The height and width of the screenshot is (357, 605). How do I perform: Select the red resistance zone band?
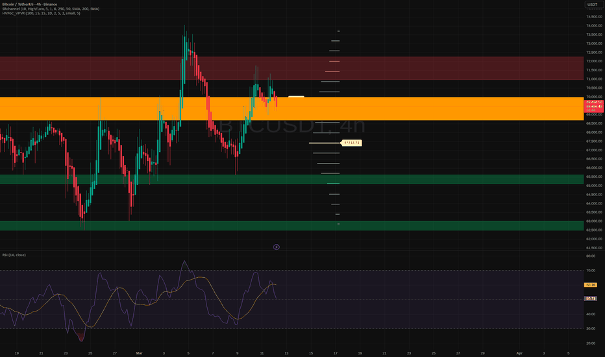(x=291, y=68)
